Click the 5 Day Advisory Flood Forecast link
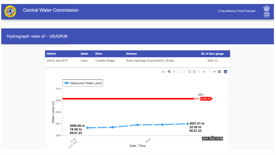276x155 pixels. 236,11
